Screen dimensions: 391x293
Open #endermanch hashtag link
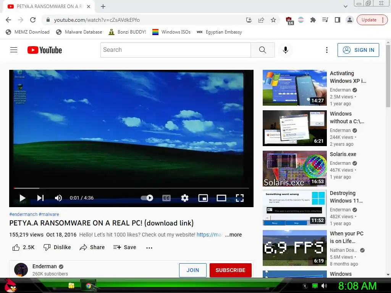pyautogui.click(x=23, y=214)
